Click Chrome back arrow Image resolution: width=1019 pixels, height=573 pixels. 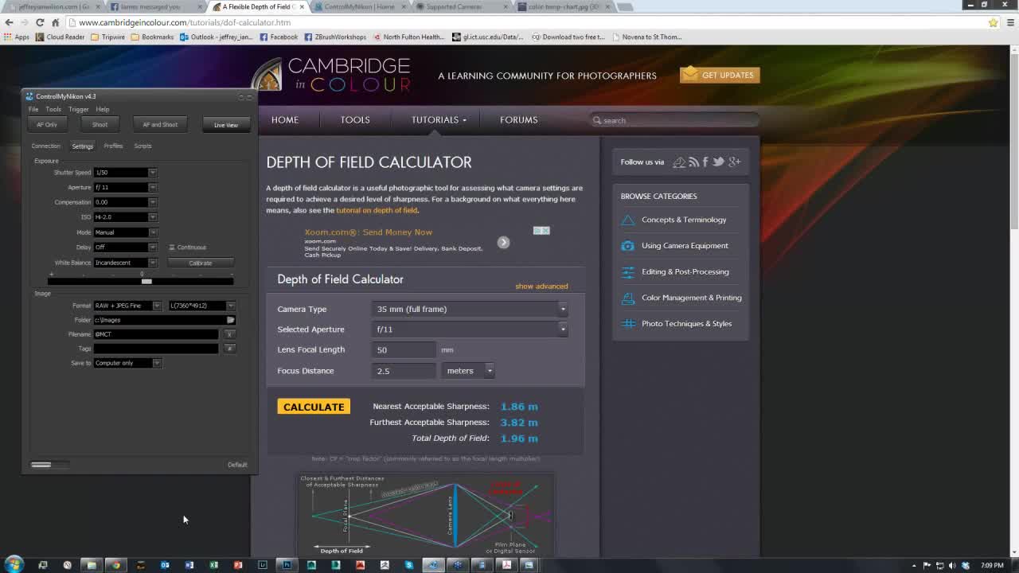(10, 22)
